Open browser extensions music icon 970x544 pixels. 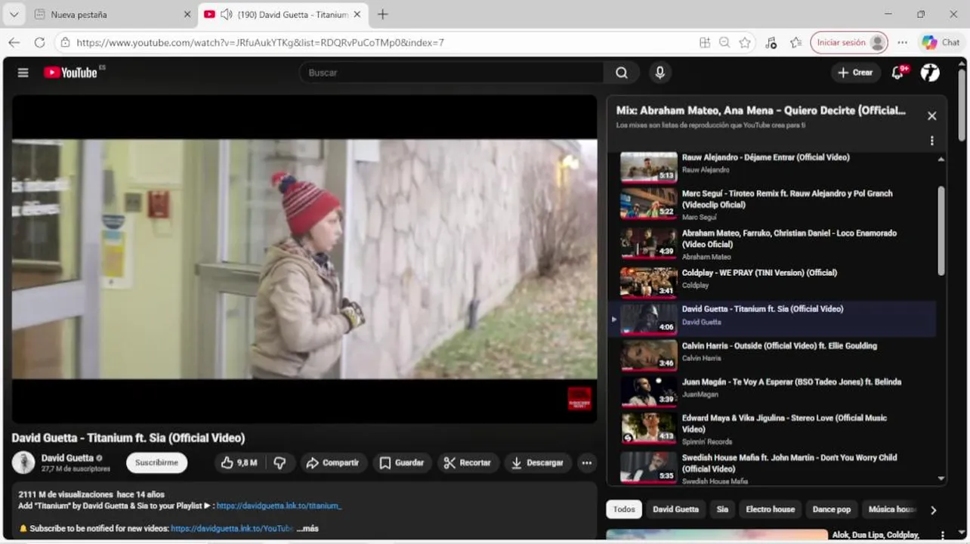771,42
